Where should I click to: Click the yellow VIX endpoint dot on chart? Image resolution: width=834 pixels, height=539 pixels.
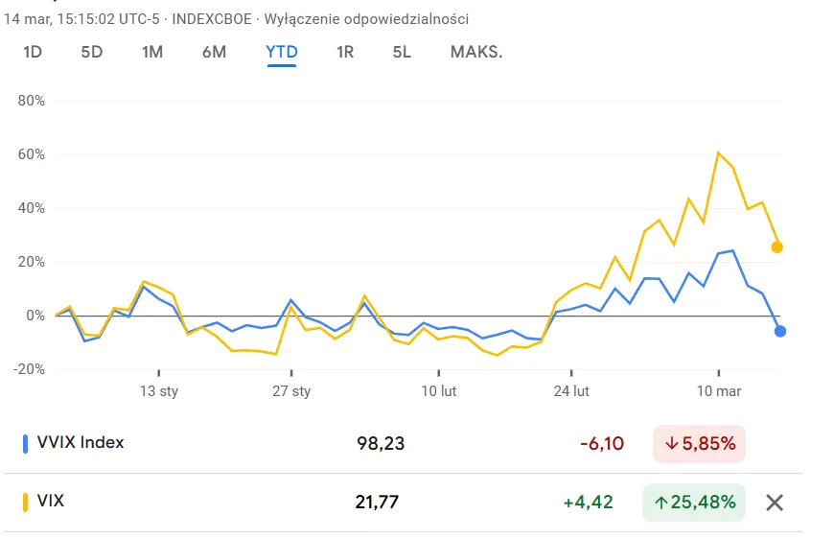pyautogui.click(x=777, y=247)
